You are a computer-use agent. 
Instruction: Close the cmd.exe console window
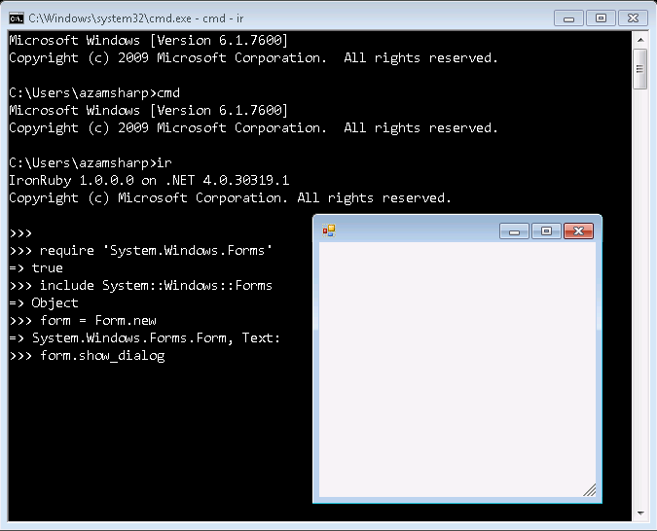point(633,18)
